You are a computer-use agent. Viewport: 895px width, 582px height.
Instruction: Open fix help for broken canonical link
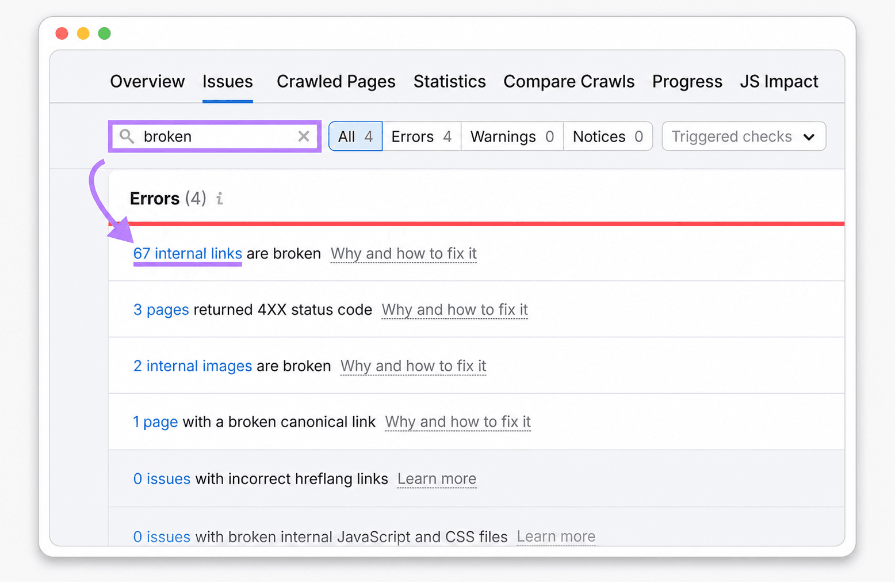click(458, 422)
